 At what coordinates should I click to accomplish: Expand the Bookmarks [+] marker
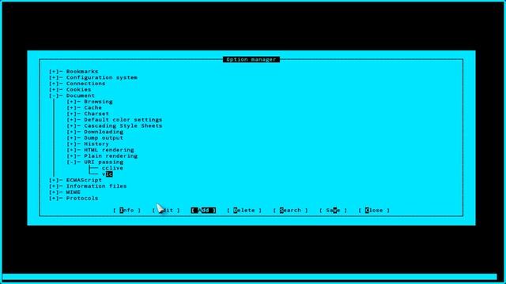(54, 72)
